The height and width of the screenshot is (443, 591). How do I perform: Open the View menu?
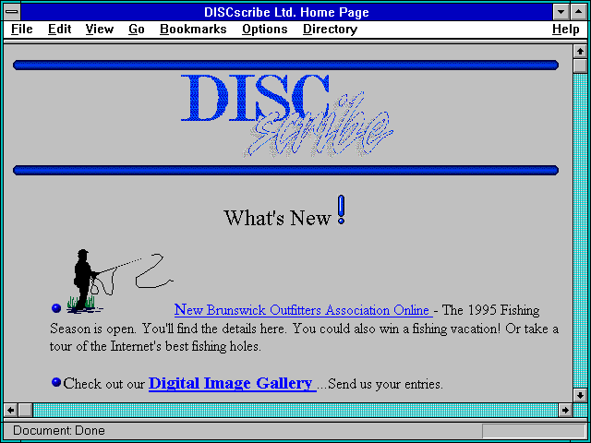click(x=100, y=30)
